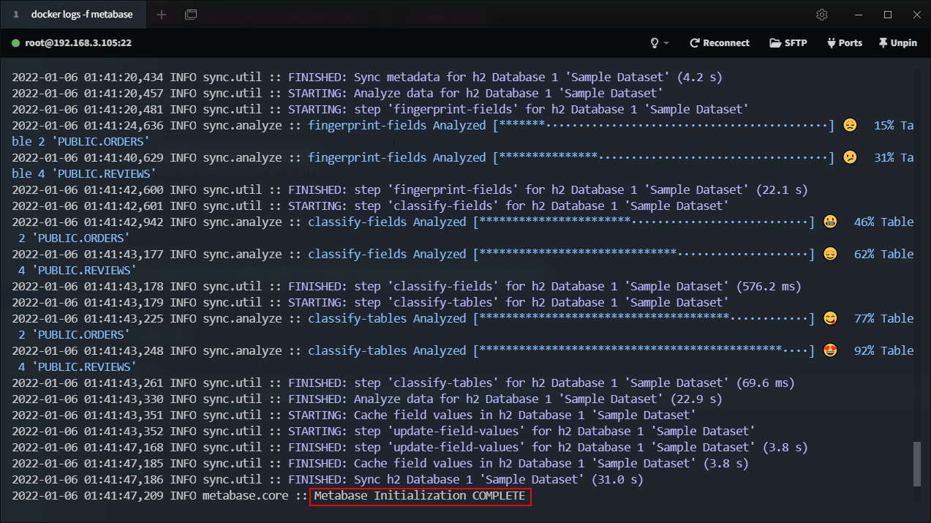The height and width of the screenshot is (523, 931).
Task: Click the '(576.2 ms)' duration text
Action: coord(769,286)
